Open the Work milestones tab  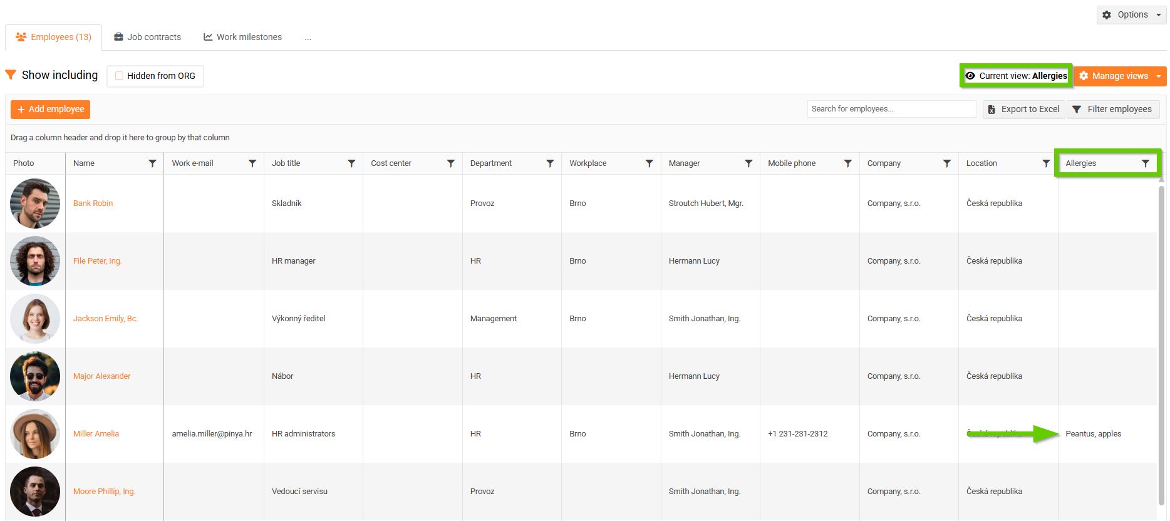coord(243,37)
